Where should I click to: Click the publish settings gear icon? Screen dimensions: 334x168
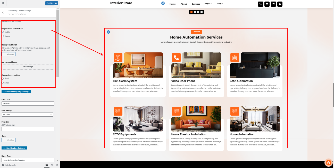[56, 3]
